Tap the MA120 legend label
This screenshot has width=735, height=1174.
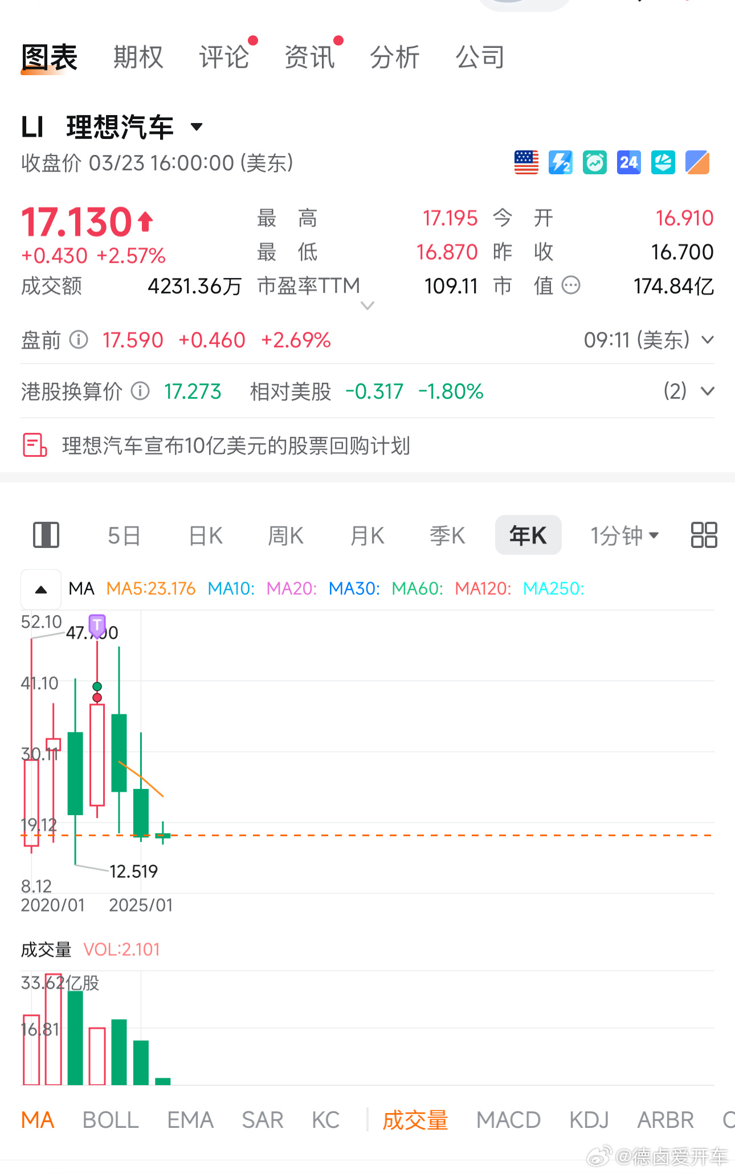(483, 588)
